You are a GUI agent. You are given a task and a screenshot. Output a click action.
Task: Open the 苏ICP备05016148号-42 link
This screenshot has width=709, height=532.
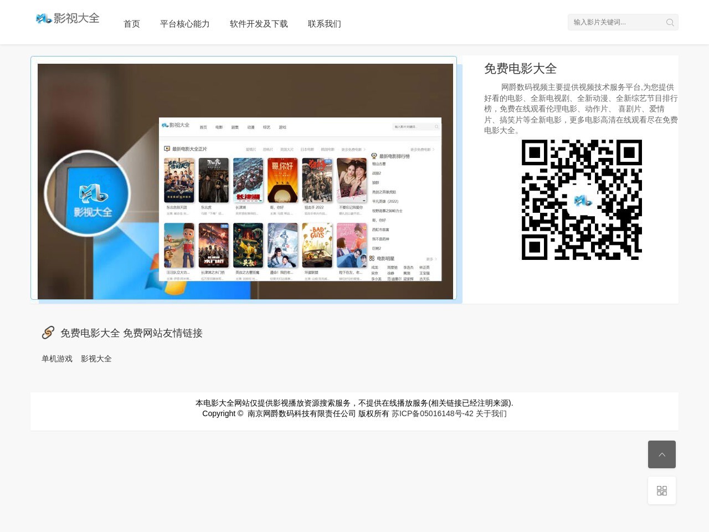pyautogui.click(x=433, y=413)
